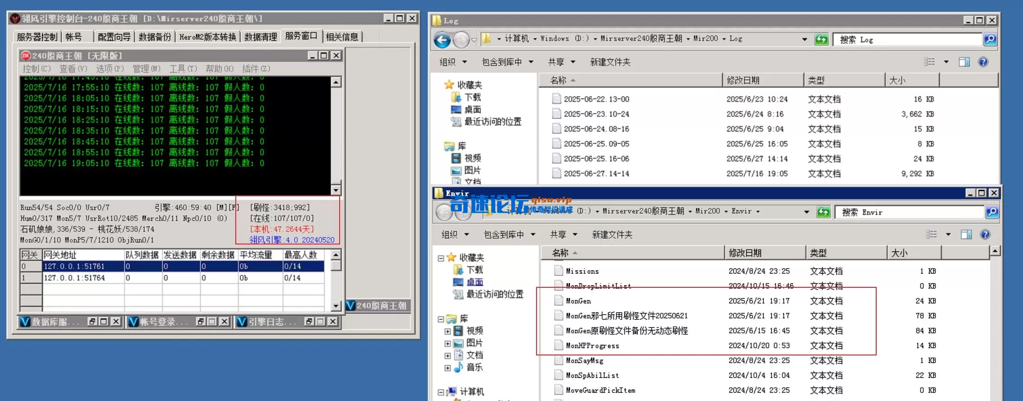Expand 文档 node in Envir sidebar
Viewport: 1023px width, 401px height.
[x=447, y=355]
